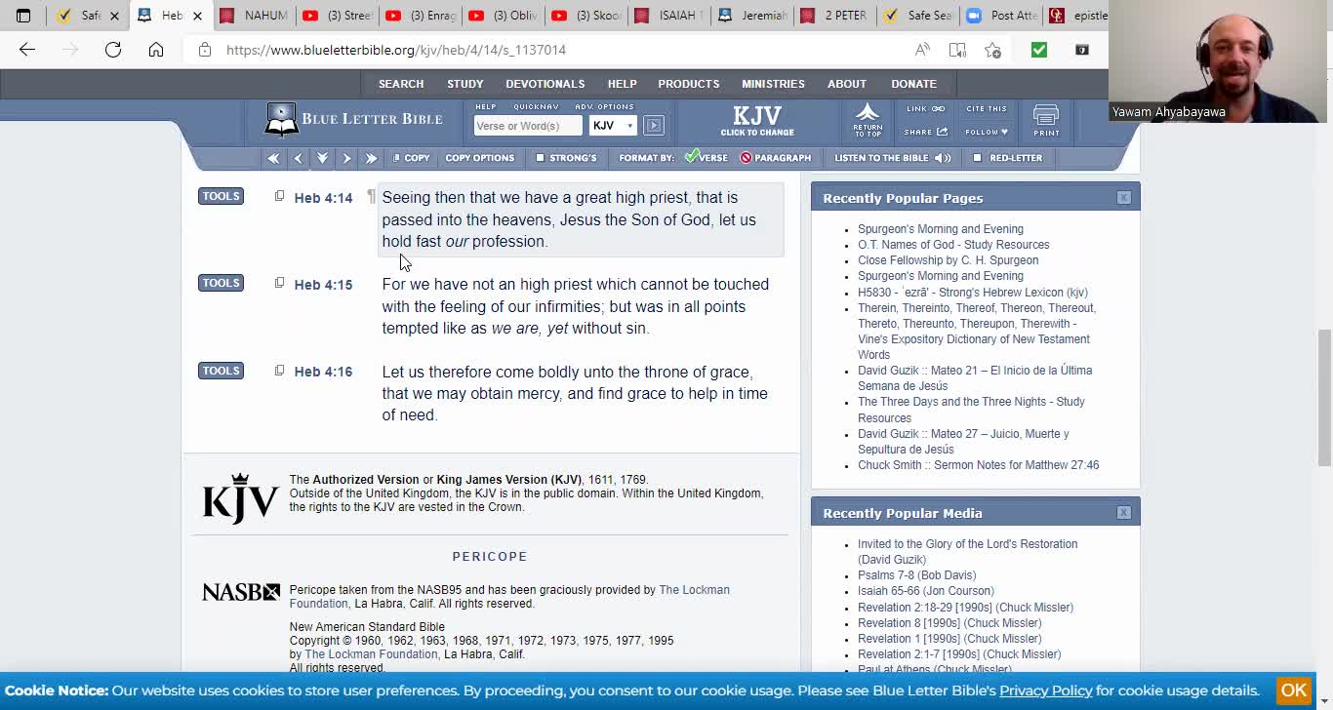The width and height of the screenshot is (1333, 710).
Task: Open Tools menu for Heb 4:16
Action: pos(221,371)
